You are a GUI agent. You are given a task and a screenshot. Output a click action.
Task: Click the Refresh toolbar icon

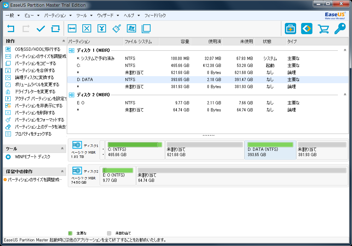pos(55,29)
